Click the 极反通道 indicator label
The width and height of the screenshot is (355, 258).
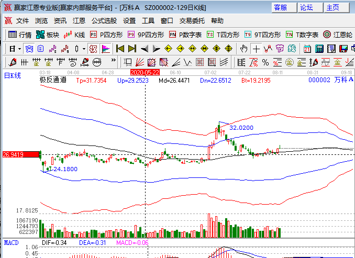pyautogui.click(x=53, y=80)
